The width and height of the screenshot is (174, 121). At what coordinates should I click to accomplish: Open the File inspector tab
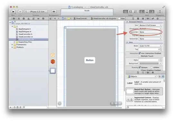133,19
